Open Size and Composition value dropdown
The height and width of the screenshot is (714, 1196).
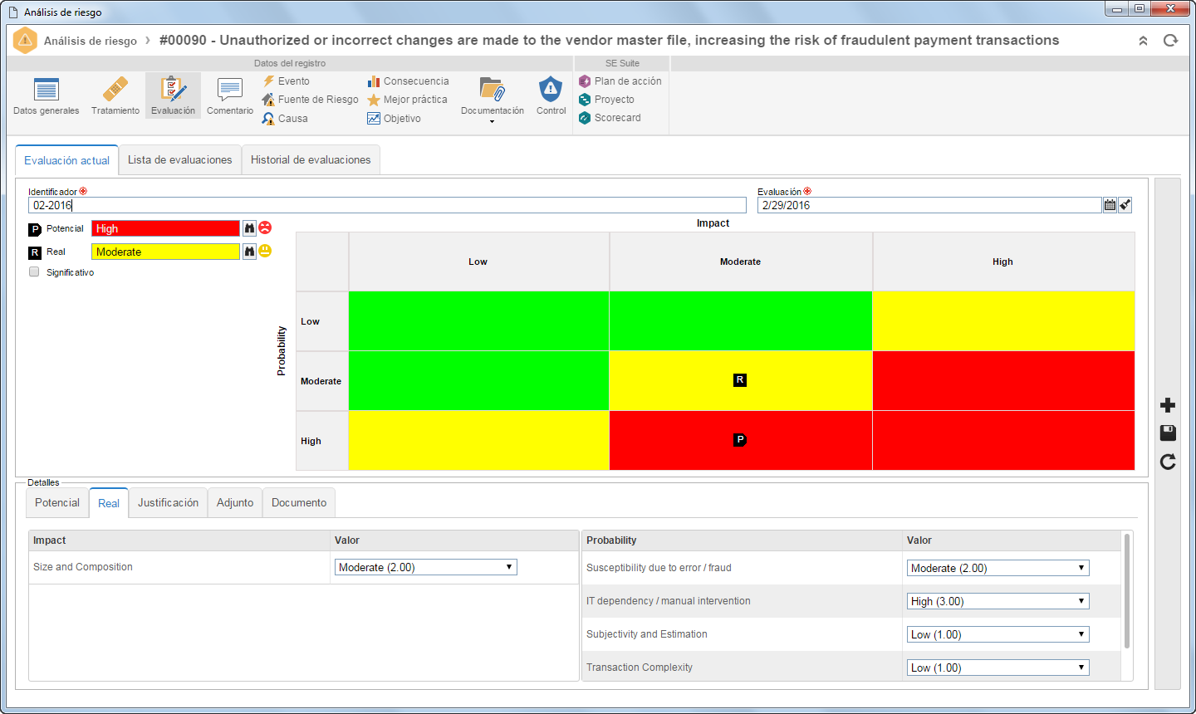click(x=426, y=567)
